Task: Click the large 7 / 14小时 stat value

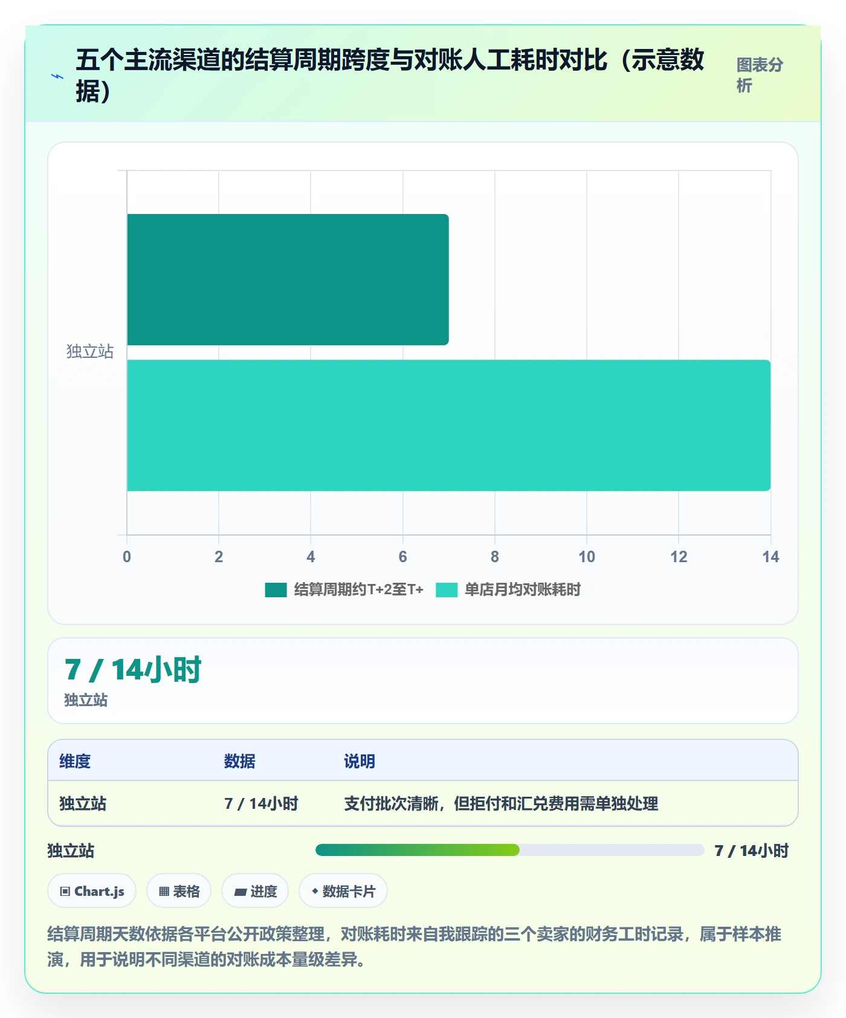Action: [x=133, y=670]
